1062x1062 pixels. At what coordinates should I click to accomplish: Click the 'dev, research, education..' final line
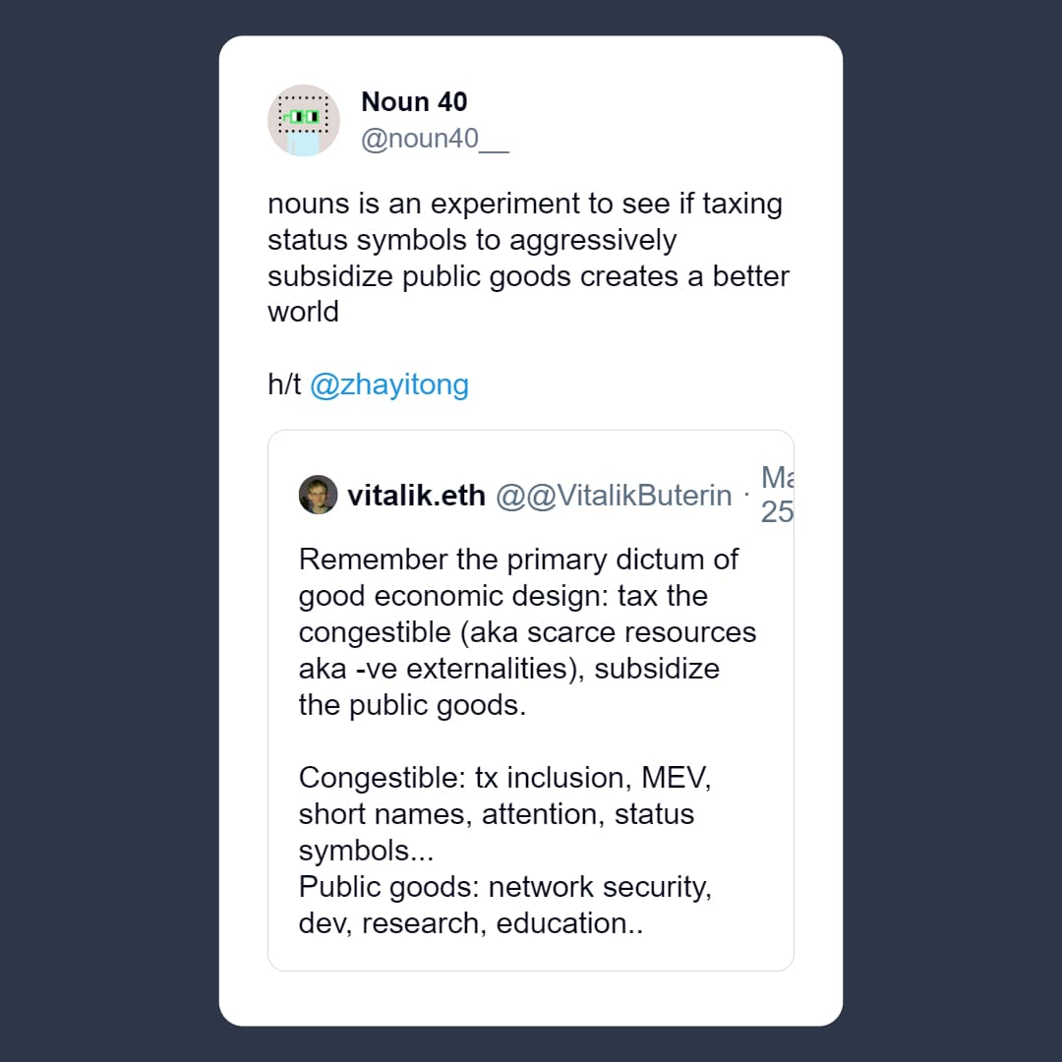471,923
